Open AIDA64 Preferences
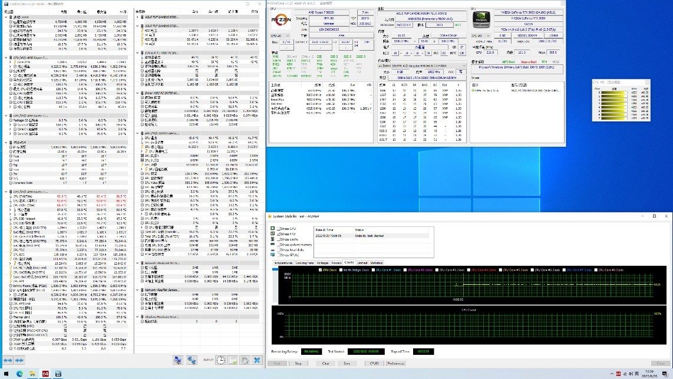Screen dimensions: 673x379 coord(395,363)
